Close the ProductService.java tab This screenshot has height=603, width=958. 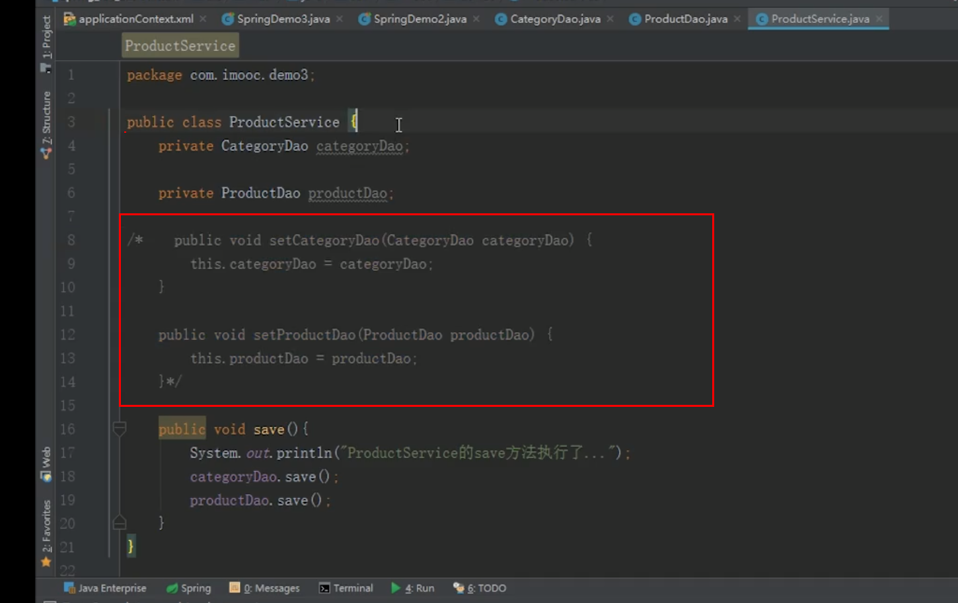(879, 18)
